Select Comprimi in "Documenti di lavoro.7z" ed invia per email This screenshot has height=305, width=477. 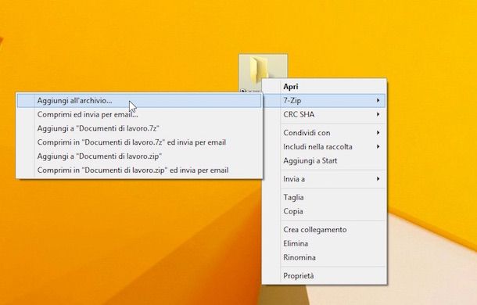pos(139,142)
